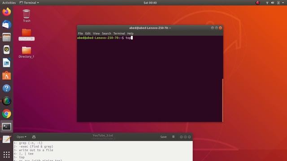287x161 pixels.
Task: Click the terminal command line with top
Action: (x=105, y=38)
